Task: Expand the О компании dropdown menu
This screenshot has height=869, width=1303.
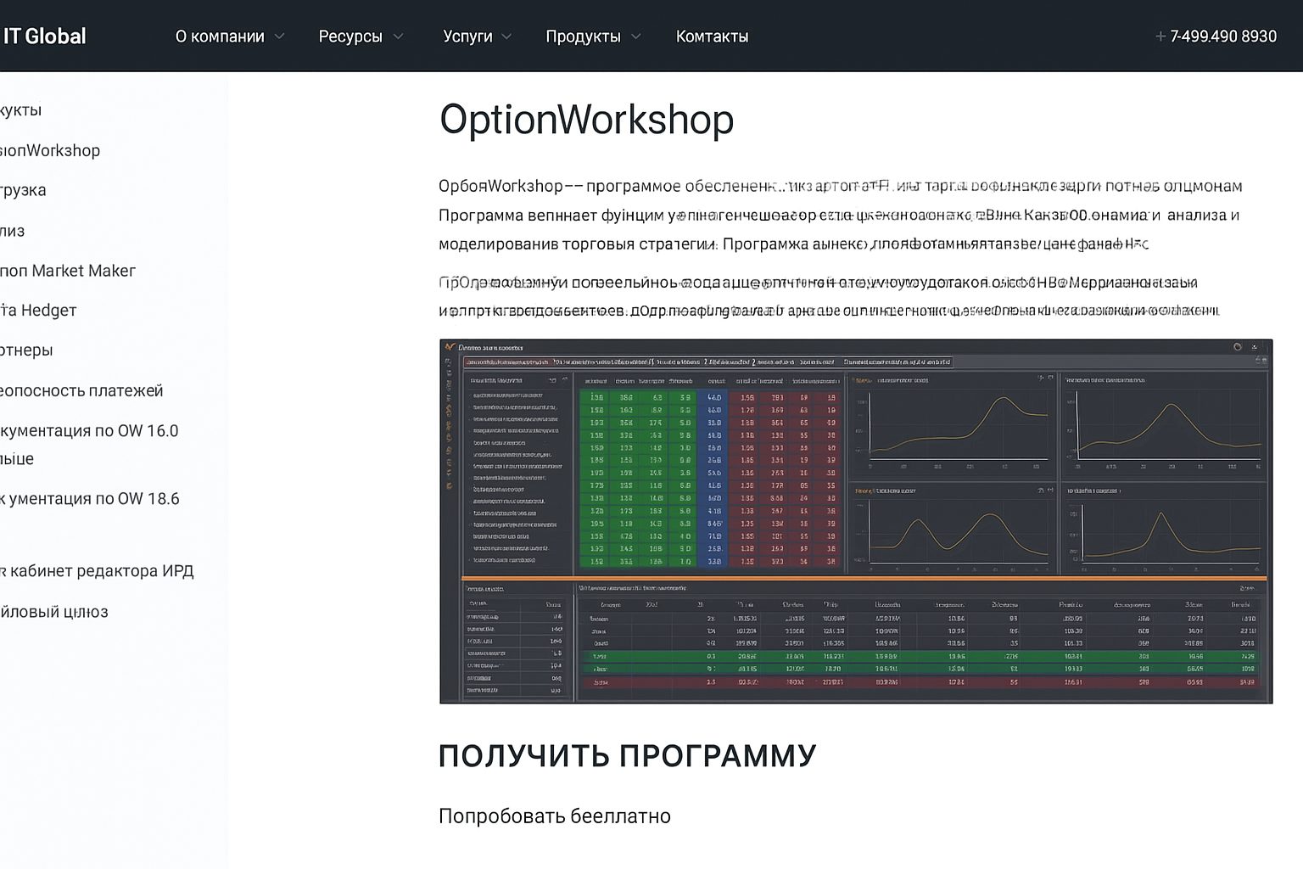Action: point(230,36)
